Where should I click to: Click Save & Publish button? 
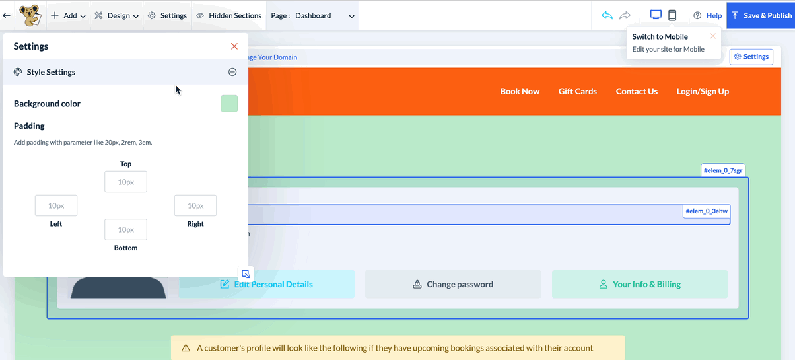click(x=761, y=15)
